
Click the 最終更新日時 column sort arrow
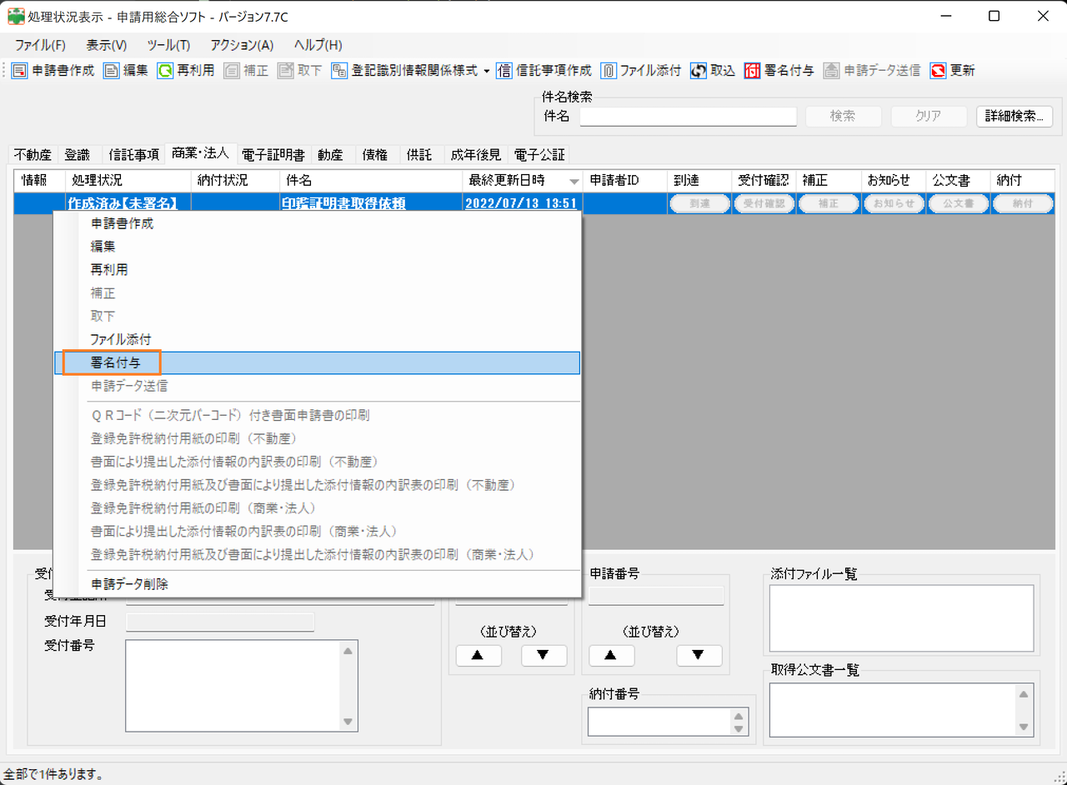(x=574, y=180)
